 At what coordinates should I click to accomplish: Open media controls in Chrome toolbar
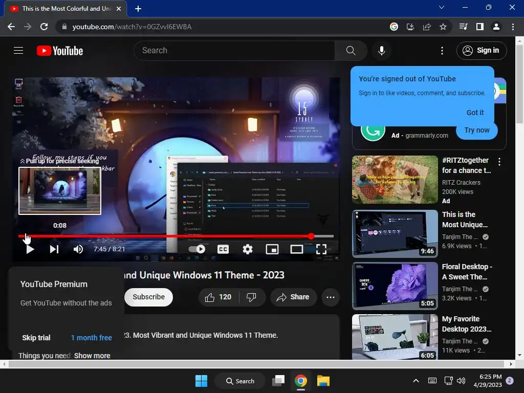click(463, 27)
